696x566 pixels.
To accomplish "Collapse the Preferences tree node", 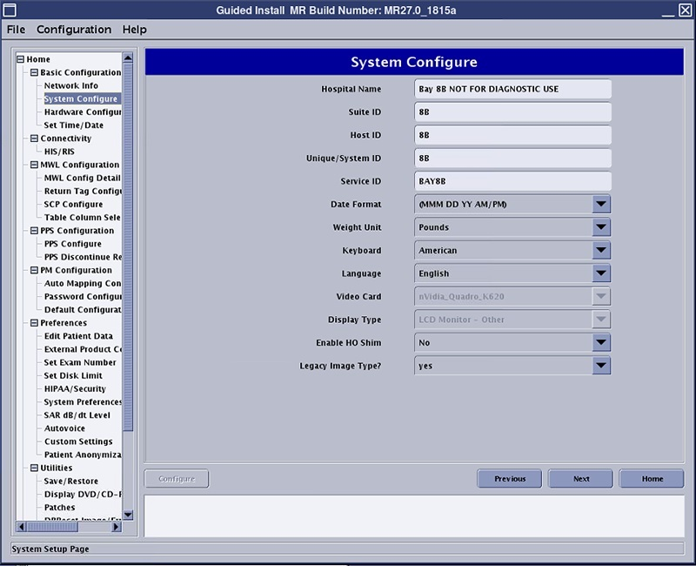I will (34, 323).
